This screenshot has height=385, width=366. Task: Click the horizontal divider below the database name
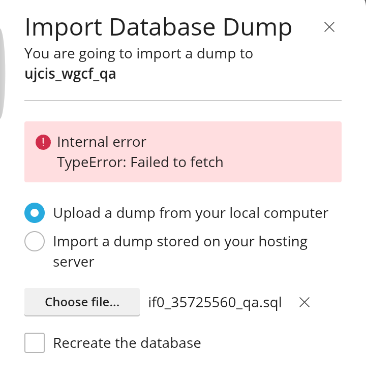point(183,101)
